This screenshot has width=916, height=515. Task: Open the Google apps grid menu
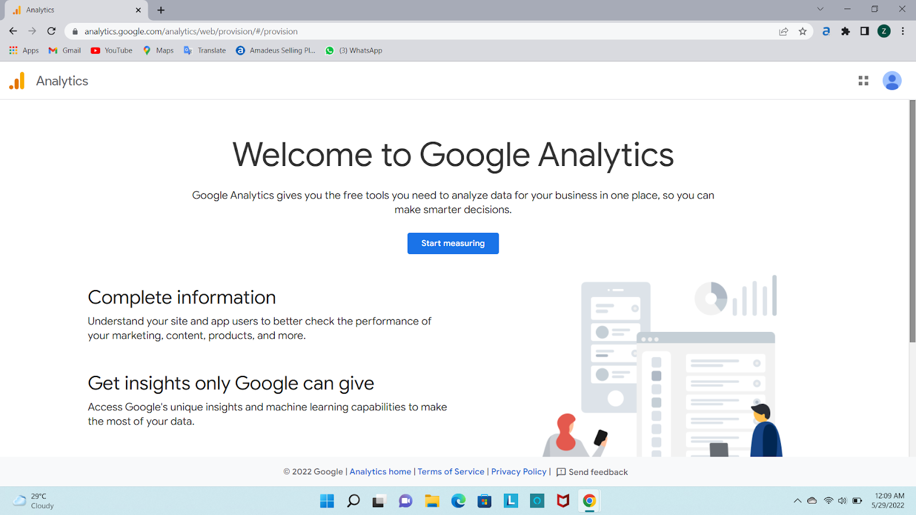tap(863, 81)
